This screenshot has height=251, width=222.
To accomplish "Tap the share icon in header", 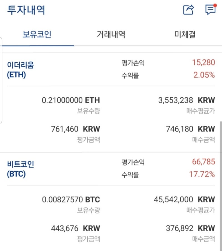I will (x=188, y=10).
